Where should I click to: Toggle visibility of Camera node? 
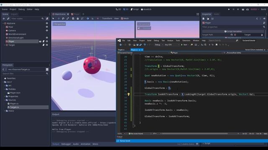click(x=47, y=30)
